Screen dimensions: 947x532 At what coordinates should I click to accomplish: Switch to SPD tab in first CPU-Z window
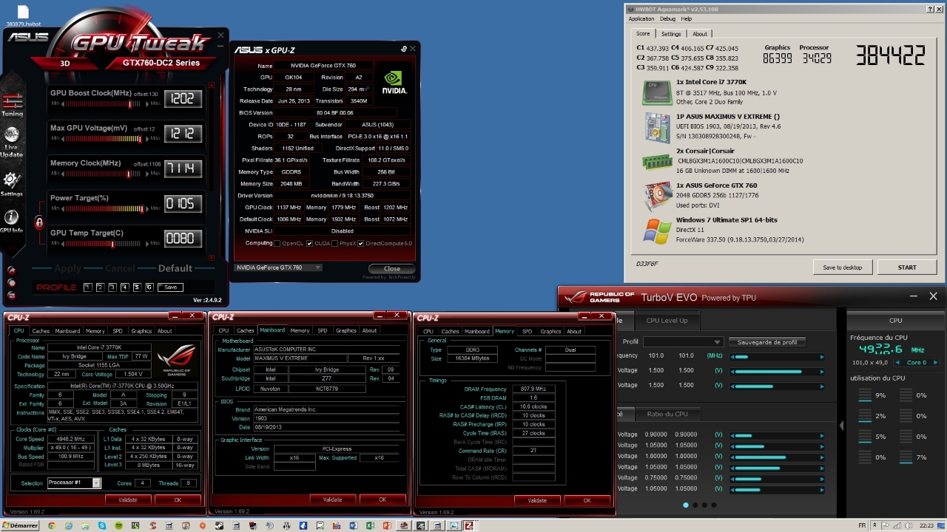point(118,331)
